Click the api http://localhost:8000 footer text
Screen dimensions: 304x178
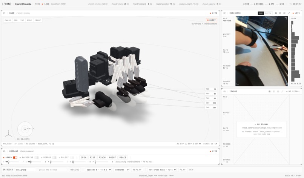[15, 175]
